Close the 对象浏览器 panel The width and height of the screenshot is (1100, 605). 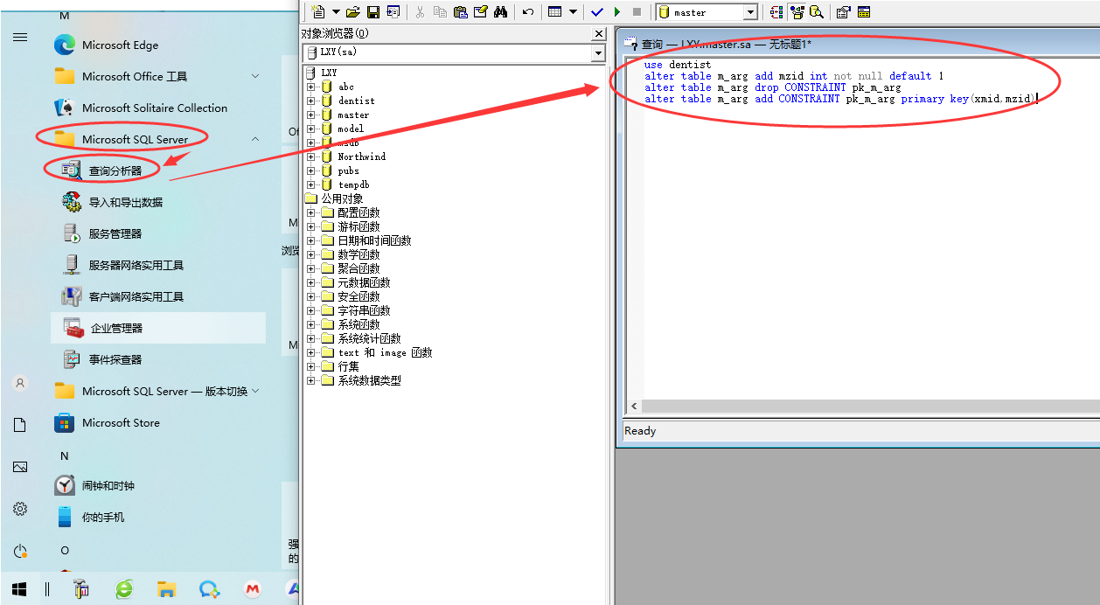click(x=599, y=34)
